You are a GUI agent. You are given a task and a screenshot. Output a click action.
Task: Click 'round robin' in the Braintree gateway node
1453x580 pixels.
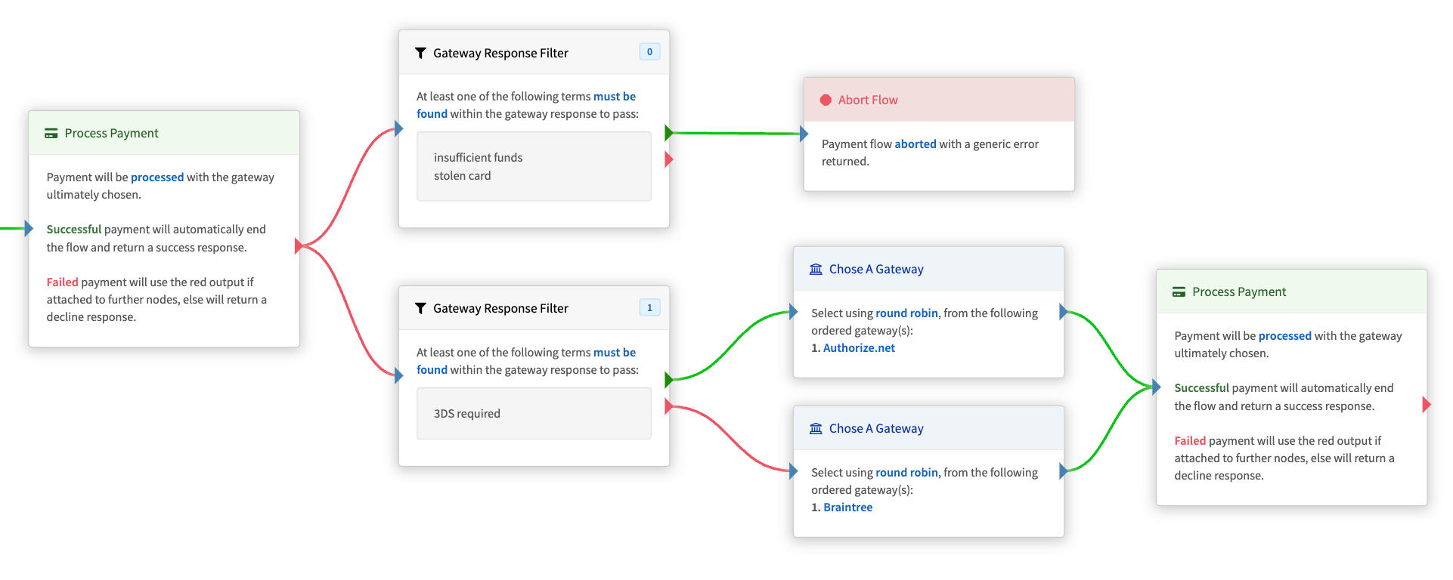[906, 473]
